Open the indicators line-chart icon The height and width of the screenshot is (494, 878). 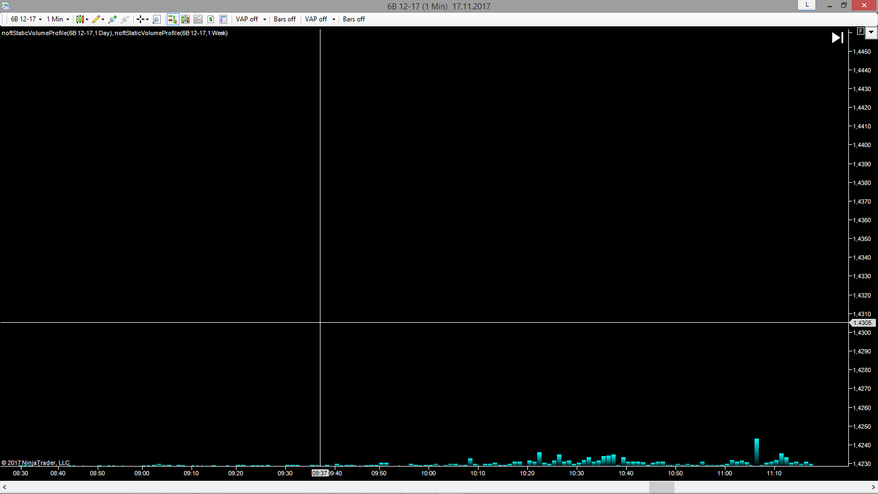(198, 19)
